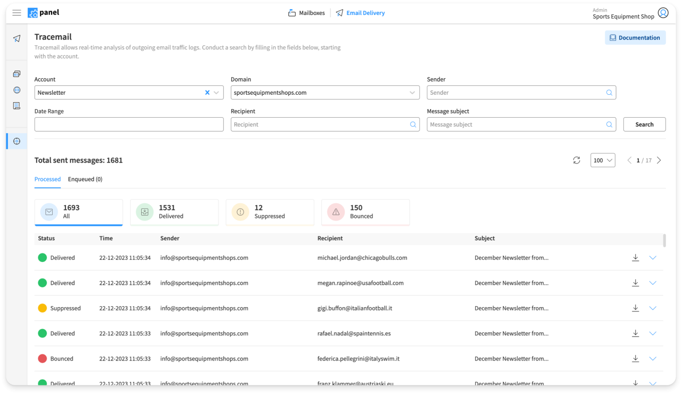The image size is (682, 394).
Task: Open the Mailboxes section in top navigation
Action: 306,12
